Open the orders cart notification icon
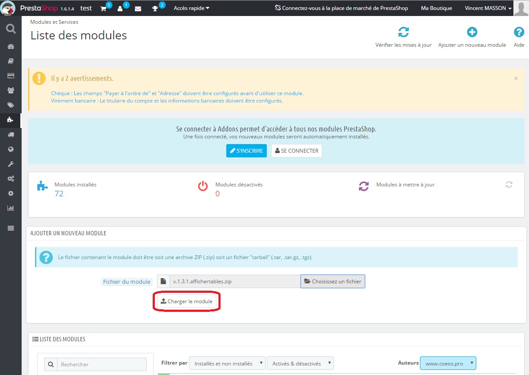The width and height of the screenshot is (529, 375). click(103, 8)
